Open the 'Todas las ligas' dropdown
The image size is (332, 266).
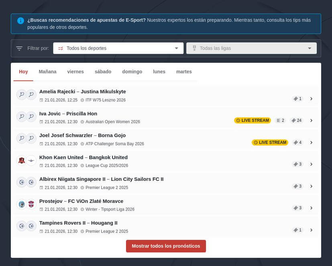252,48
